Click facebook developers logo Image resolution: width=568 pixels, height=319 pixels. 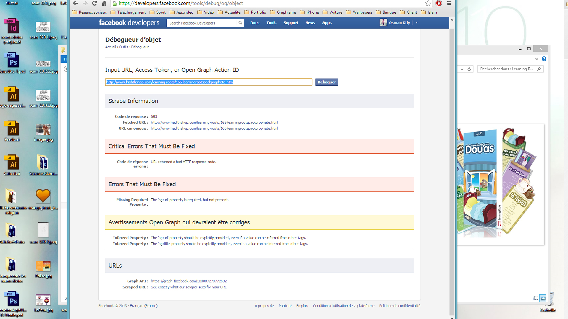tap(129, 23)
